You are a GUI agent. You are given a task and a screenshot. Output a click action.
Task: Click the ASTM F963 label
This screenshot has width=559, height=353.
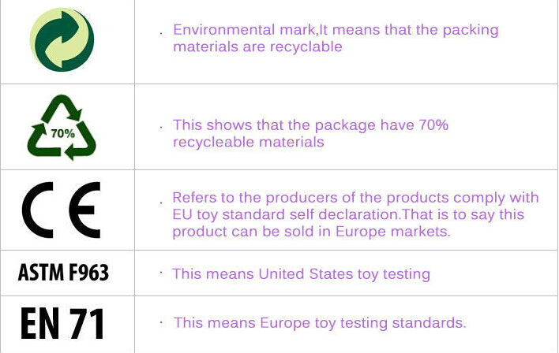click(x=63, y=273)
